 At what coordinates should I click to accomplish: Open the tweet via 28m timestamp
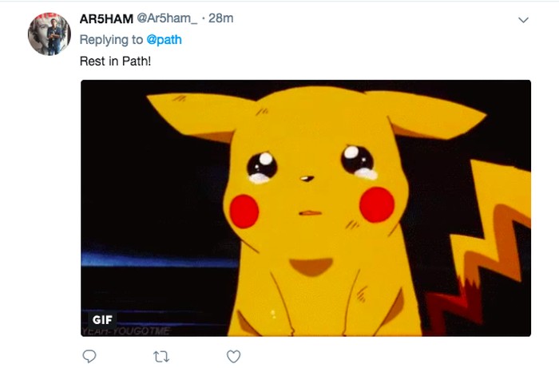point(220,19)
